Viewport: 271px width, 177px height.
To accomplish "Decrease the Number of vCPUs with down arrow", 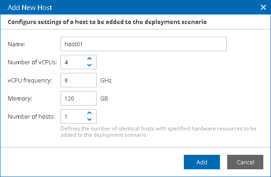I will click(89, 65).
